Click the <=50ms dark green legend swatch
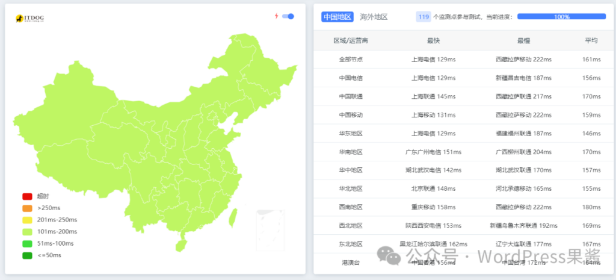616x280 pixels. [x=27, y=255]
